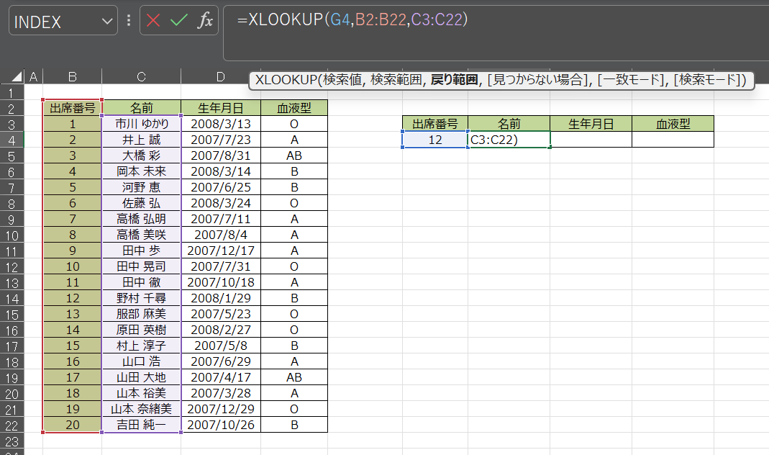Open Insert Function dialog via the fx icon
Screen dimensions: 769x455
[x=204, y=20]
